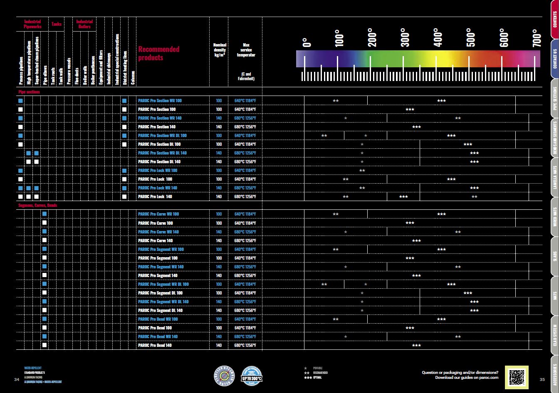Click the 'Download our guides on paroc.com' text

click(x=467, y=378)
